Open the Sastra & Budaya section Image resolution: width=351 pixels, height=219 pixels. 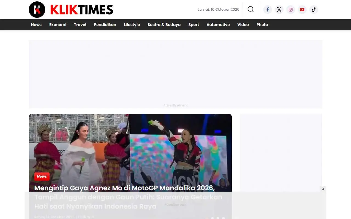164,25
